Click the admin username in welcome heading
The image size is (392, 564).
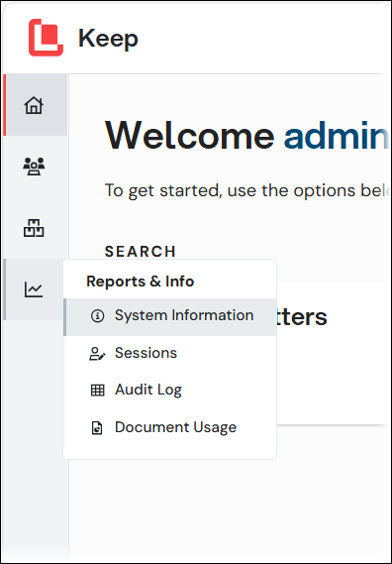tap(337, 136)
